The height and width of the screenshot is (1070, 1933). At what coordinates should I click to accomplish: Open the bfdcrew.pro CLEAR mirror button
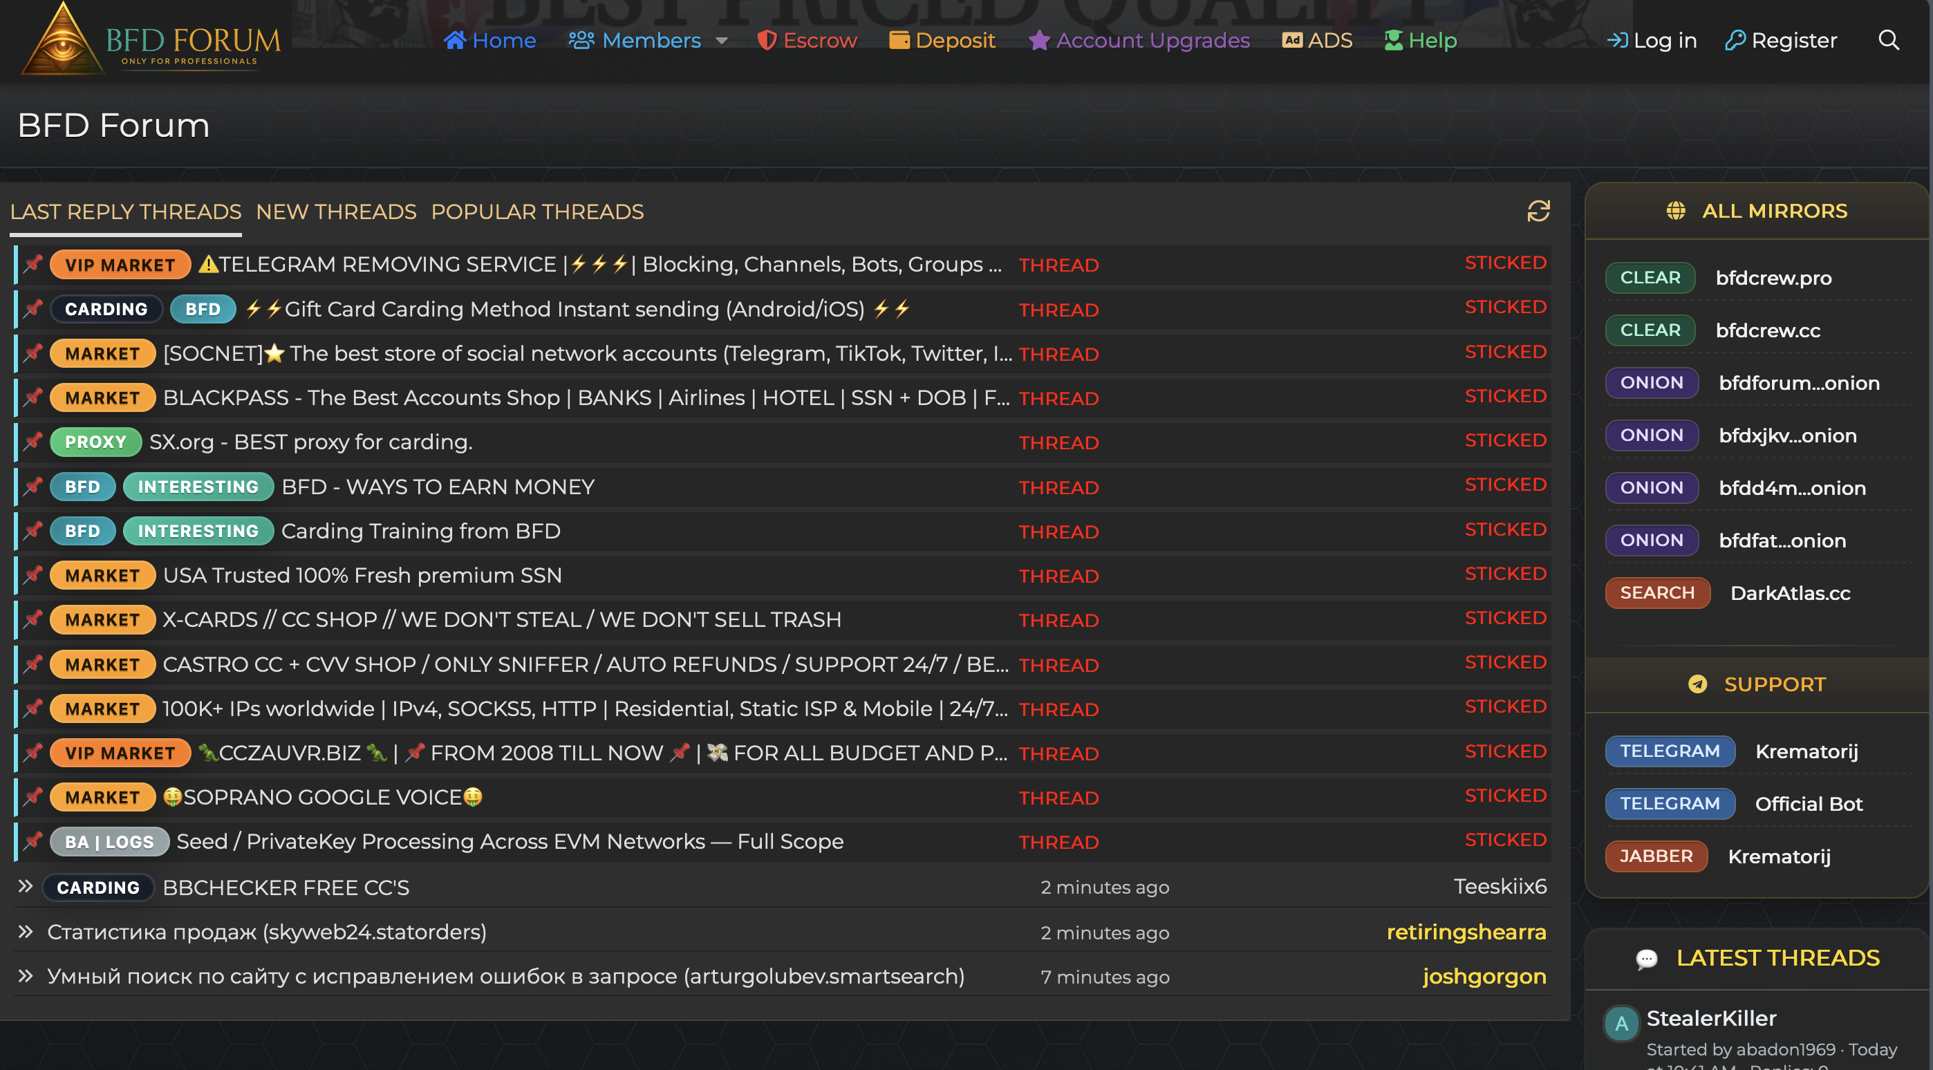1650,278
